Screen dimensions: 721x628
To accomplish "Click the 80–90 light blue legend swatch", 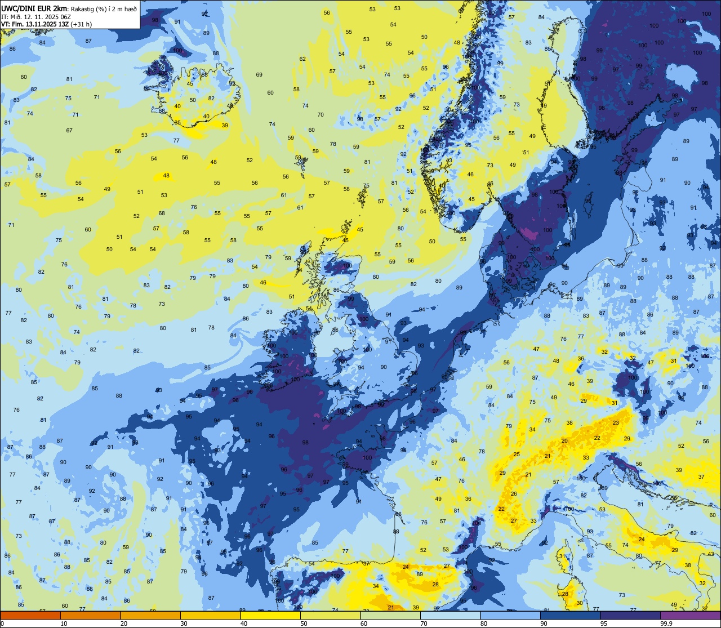I will click(510, 616).
